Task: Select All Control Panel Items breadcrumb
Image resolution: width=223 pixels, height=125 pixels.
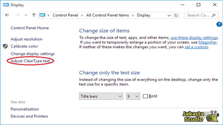Action: pos(107,15)
